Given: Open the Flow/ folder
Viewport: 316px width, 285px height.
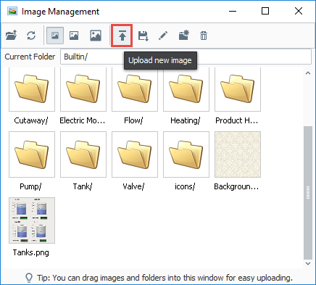Looking at the screenshot, I should pos(135,89).
